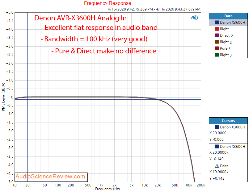This screenshot has height=192, width=249.
Task: Click the red Right legend swatch
Action: click(x=217, y=29)
